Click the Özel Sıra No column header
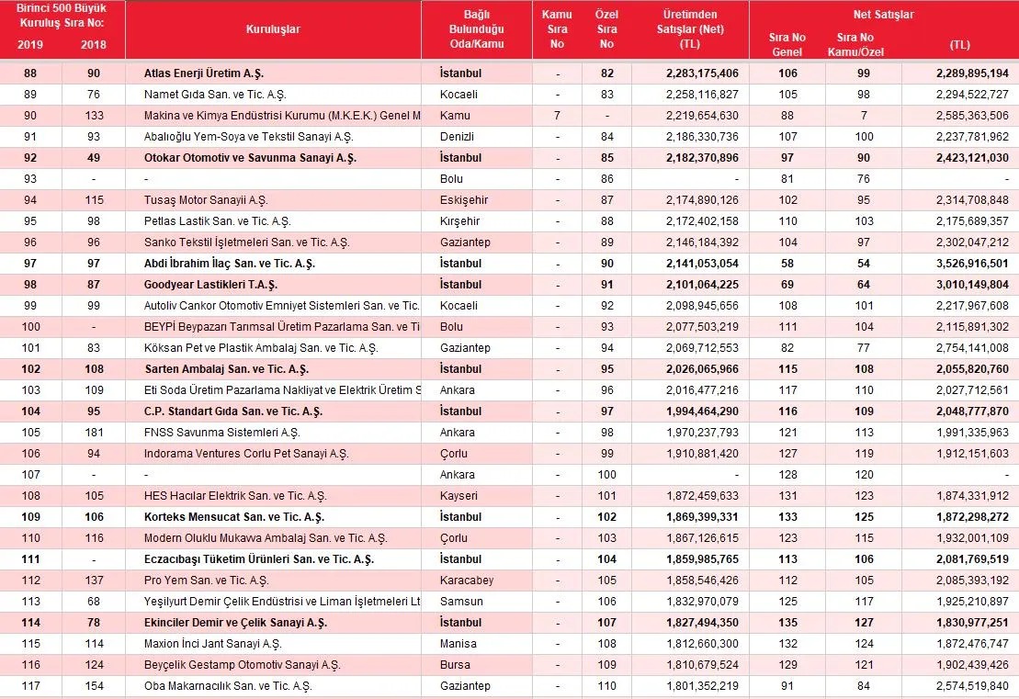 (x=606, y=29)
